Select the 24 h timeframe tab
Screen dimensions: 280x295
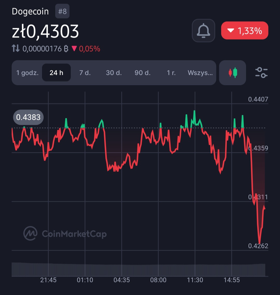point(57,73)
